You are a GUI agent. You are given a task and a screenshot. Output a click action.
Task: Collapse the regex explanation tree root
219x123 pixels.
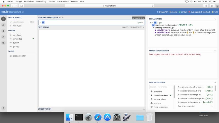coord(151,23)
